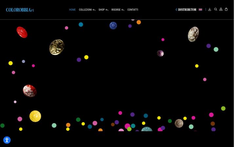Go to the HOME menu item

coord(73,10)
